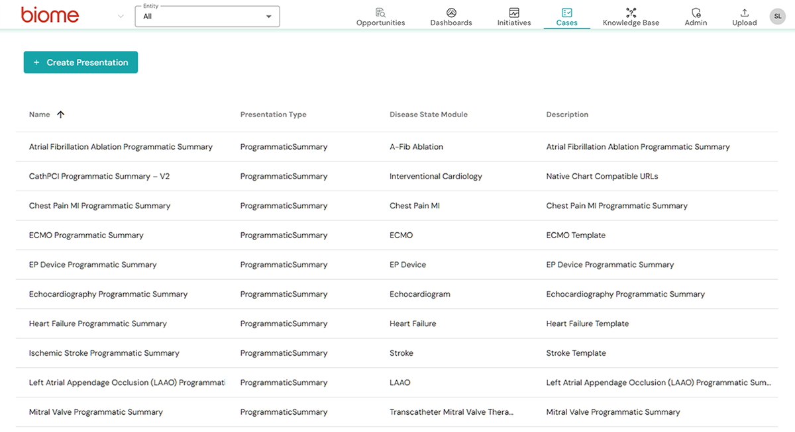Screen dimensions: 795x432
Task: Open Atrial Fibrillation Ablation Programmatic Summary
Action: pos(121,147)
